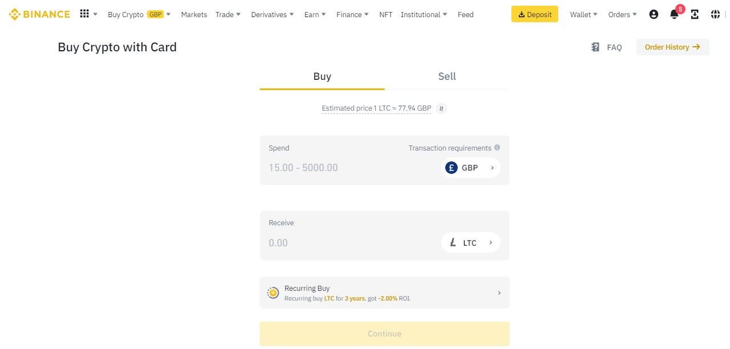Click the Spend amount input field
The image size is (730, 349).
coord(348,168)
